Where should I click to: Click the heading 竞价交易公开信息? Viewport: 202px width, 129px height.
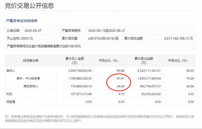point(29,6)
